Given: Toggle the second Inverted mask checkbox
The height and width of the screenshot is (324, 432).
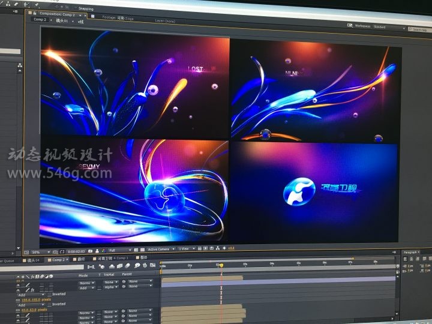Looking at the screenshot, I should click(49, 304).
